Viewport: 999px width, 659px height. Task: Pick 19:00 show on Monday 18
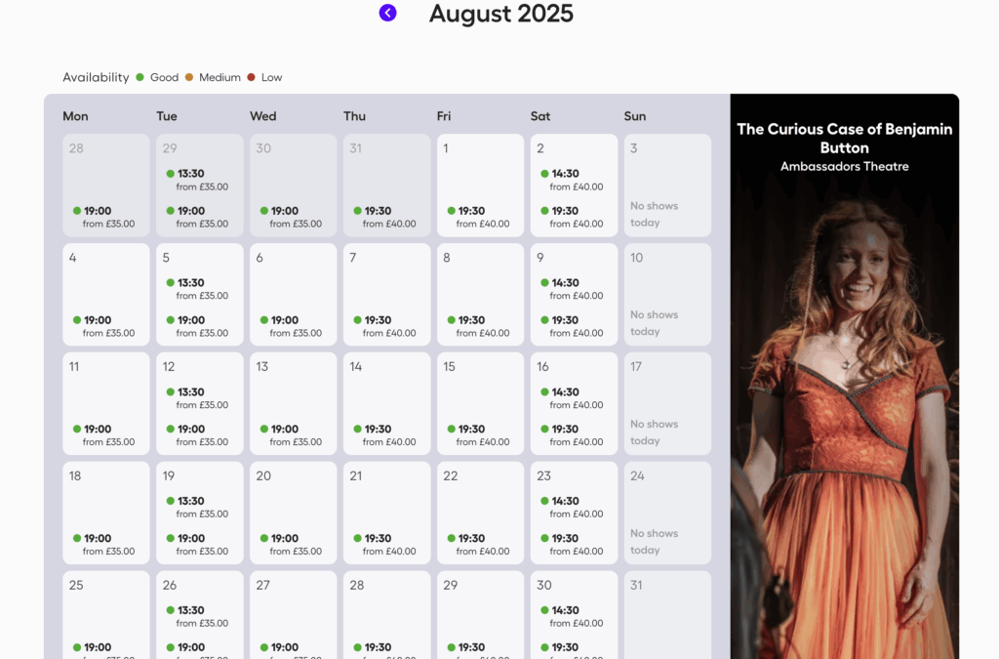coord(103,544)
